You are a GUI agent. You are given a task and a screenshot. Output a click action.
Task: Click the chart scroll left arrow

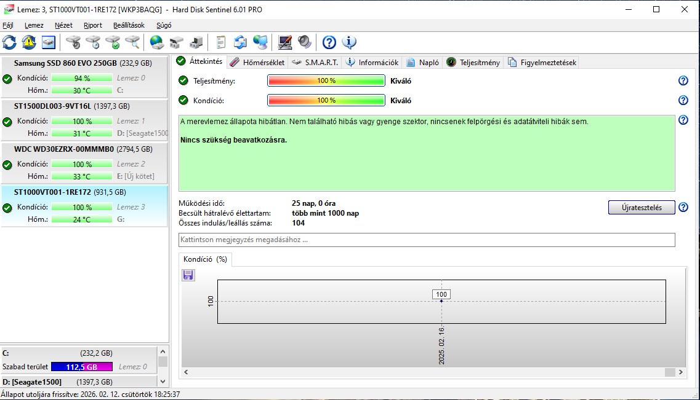tap(186, 372)
